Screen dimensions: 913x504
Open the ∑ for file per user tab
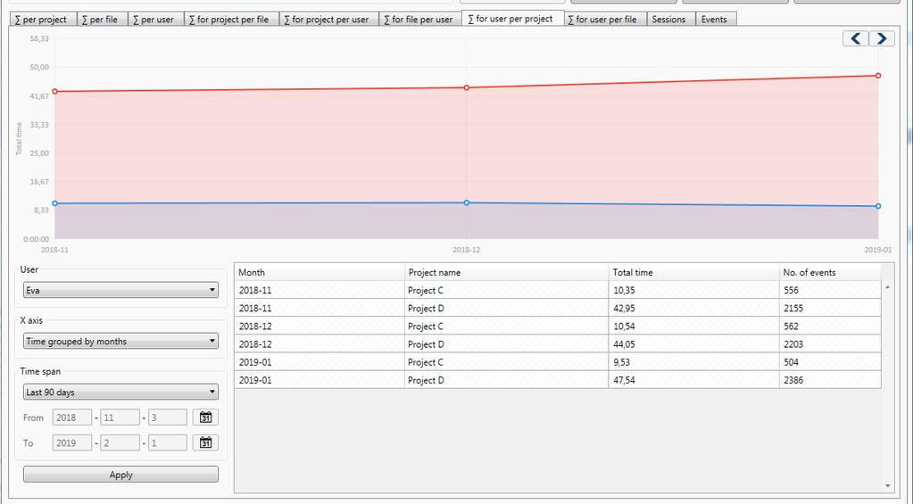pos(419,20)
